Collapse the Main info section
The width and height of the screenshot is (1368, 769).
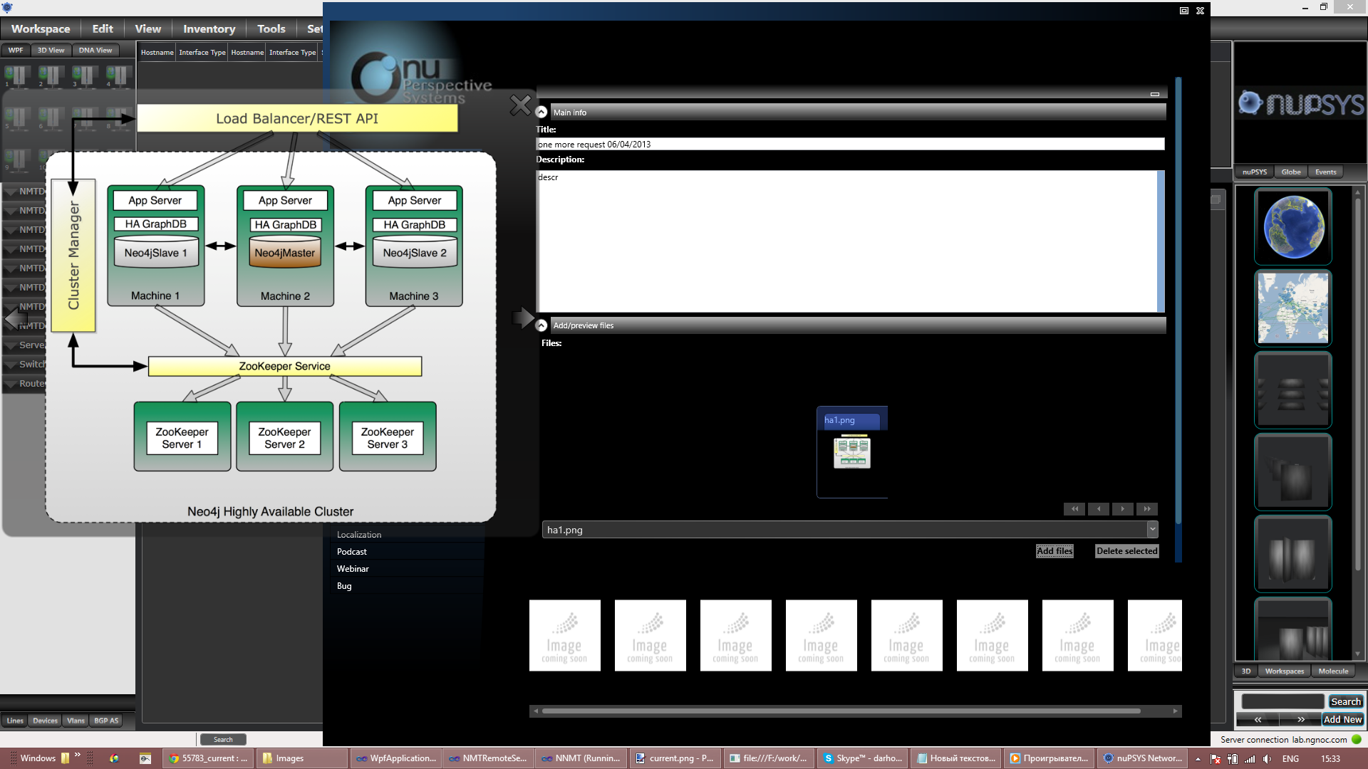click(x=541, y=113)
